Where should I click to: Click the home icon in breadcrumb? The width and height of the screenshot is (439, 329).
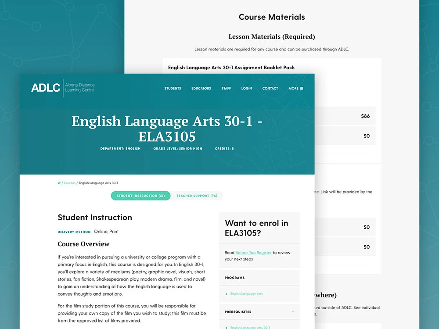(x=59, y=183)
